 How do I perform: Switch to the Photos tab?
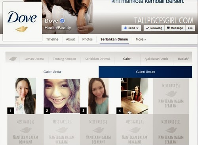click(88, 39)
